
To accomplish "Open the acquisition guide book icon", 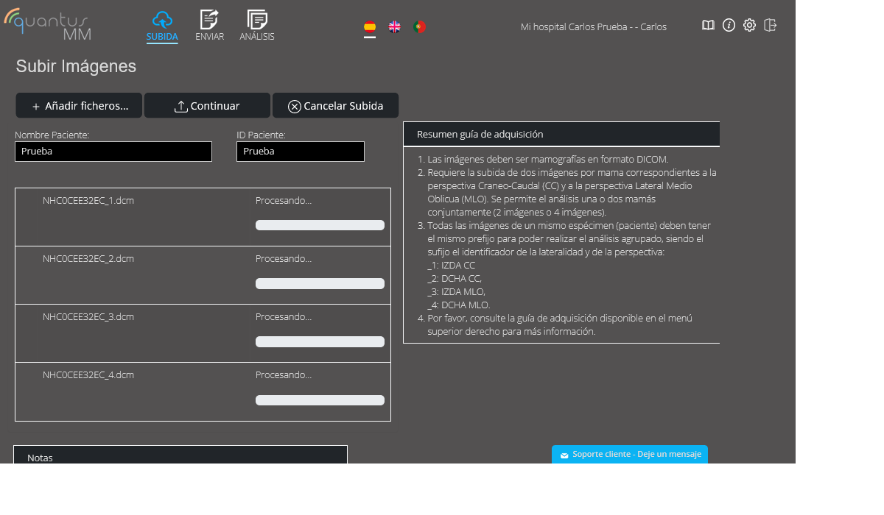I will pyautogui.click(x=708, y=25).
